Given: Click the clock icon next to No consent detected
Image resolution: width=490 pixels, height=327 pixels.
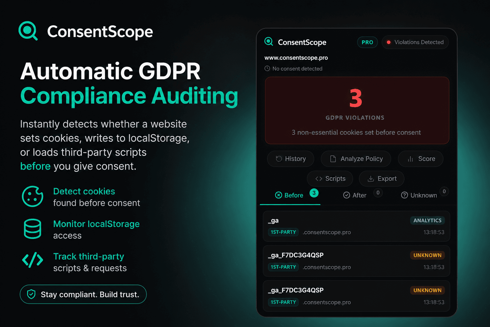Looking at the screenshot, I should pos(267,68).
